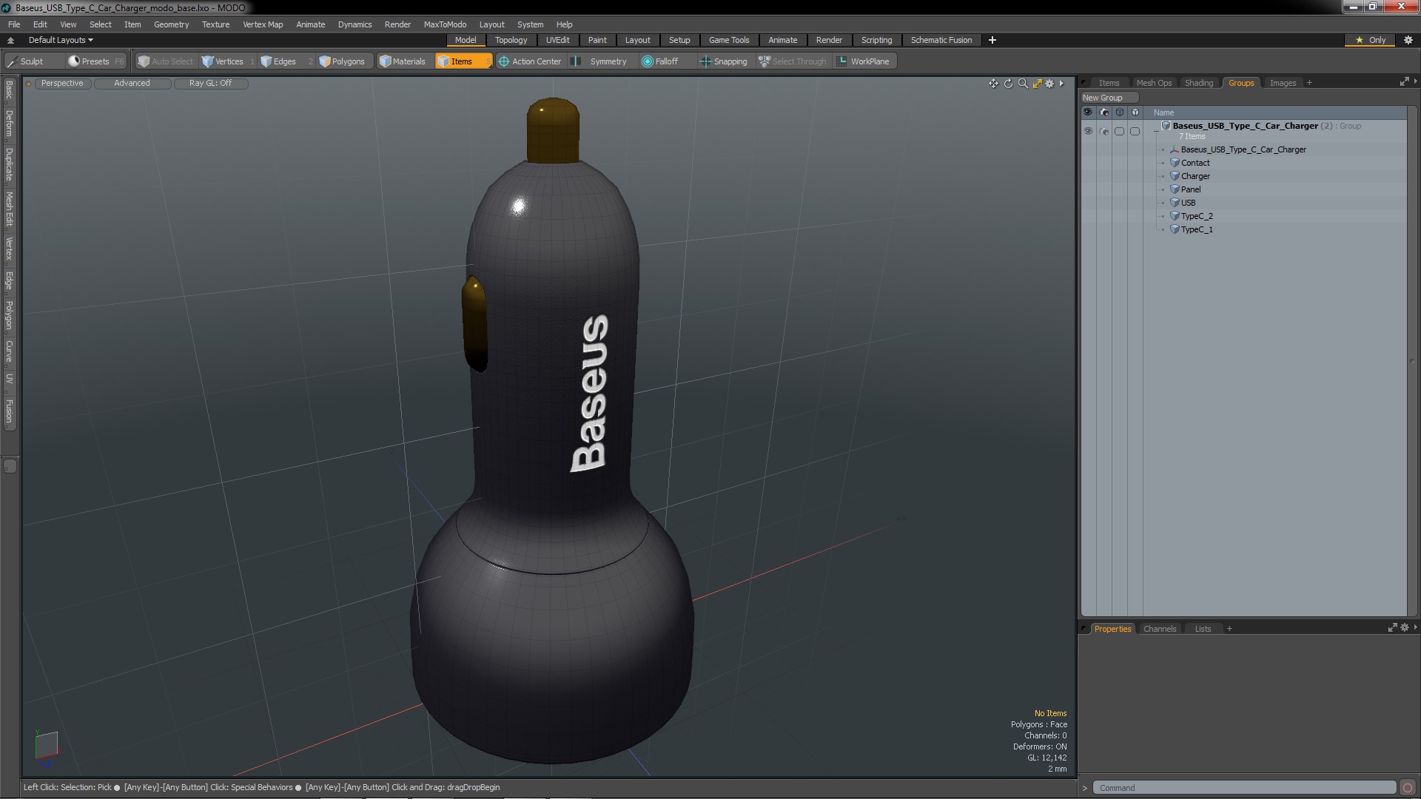Expand the Groups panel with arrows icon
Image resolution: width=1421 pixels, height=799 pixels.
(x=1404, y=82)
